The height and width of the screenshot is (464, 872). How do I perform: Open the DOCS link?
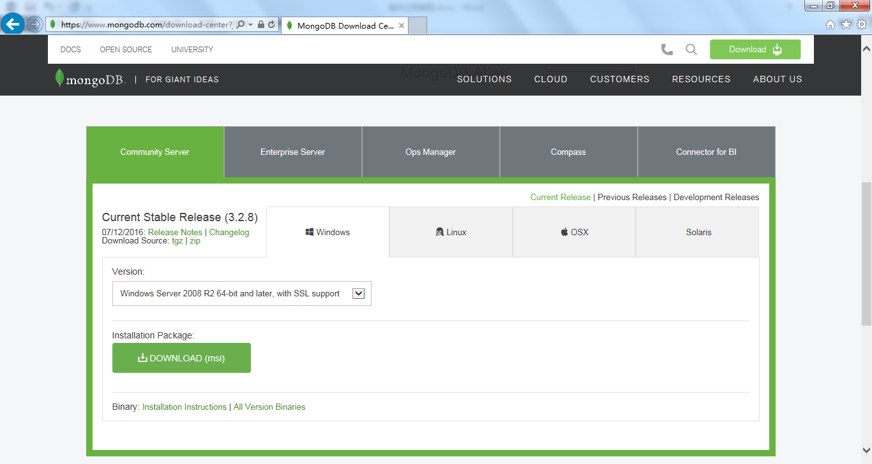click(x=70, y=50)
